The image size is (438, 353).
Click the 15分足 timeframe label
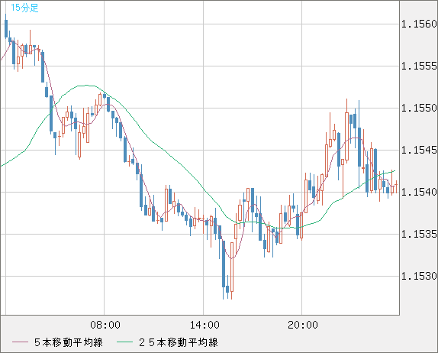(24, 8)
